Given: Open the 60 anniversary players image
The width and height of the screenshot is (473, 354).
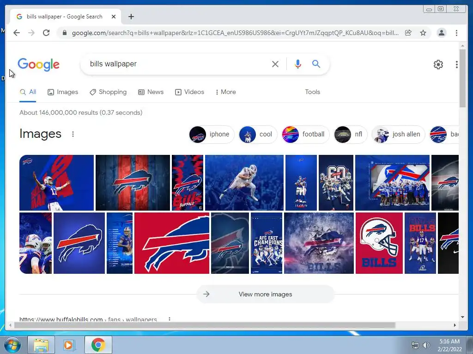Looking at the screenshot, I should tap(336, 183).
